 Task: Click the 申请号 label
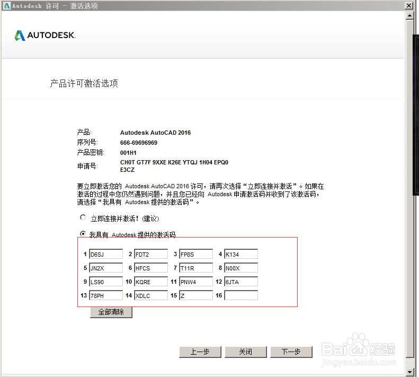[x=87, y=166]
